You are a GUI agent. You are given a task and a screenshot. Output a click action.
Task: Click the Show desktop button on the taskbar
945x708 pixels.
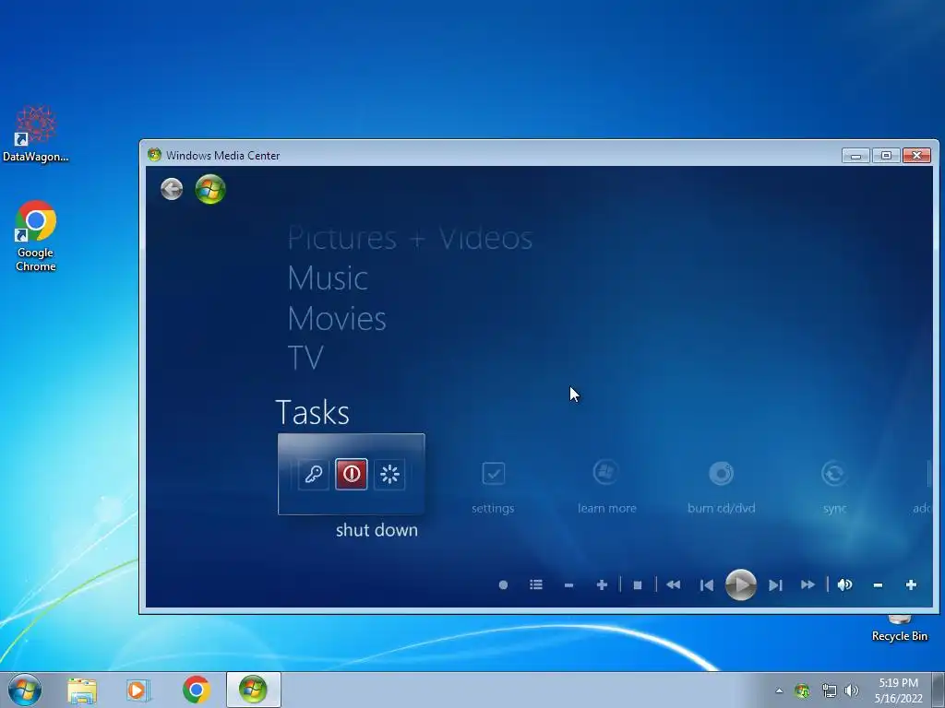[939, 690]
